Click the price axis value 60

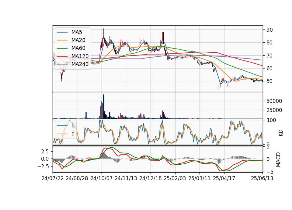269,68
